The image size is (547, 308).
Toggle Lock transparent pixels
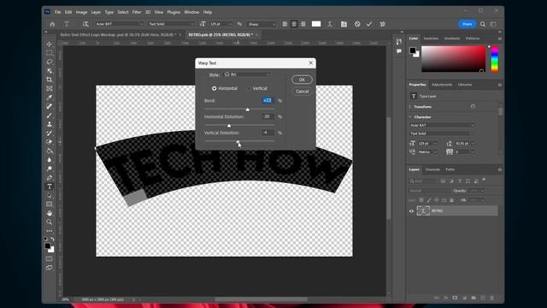tap(421, 200)
